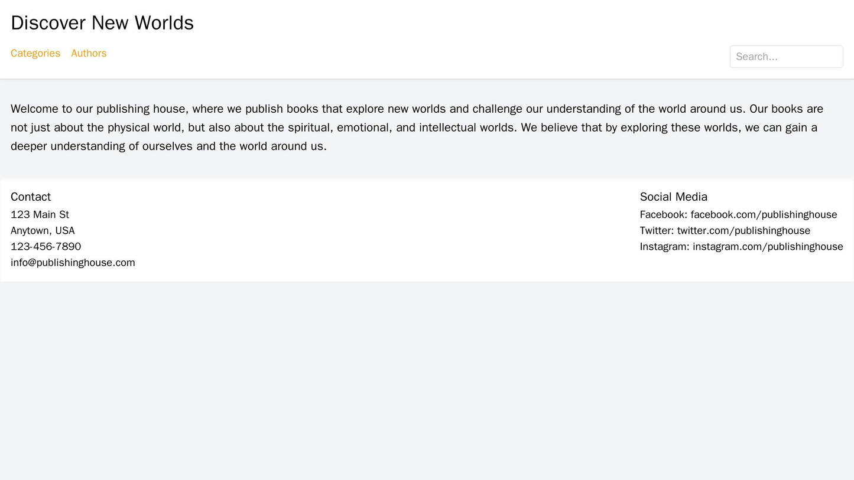Click the "Facebook:" label in the footer
854x480 pixels.
663,214
